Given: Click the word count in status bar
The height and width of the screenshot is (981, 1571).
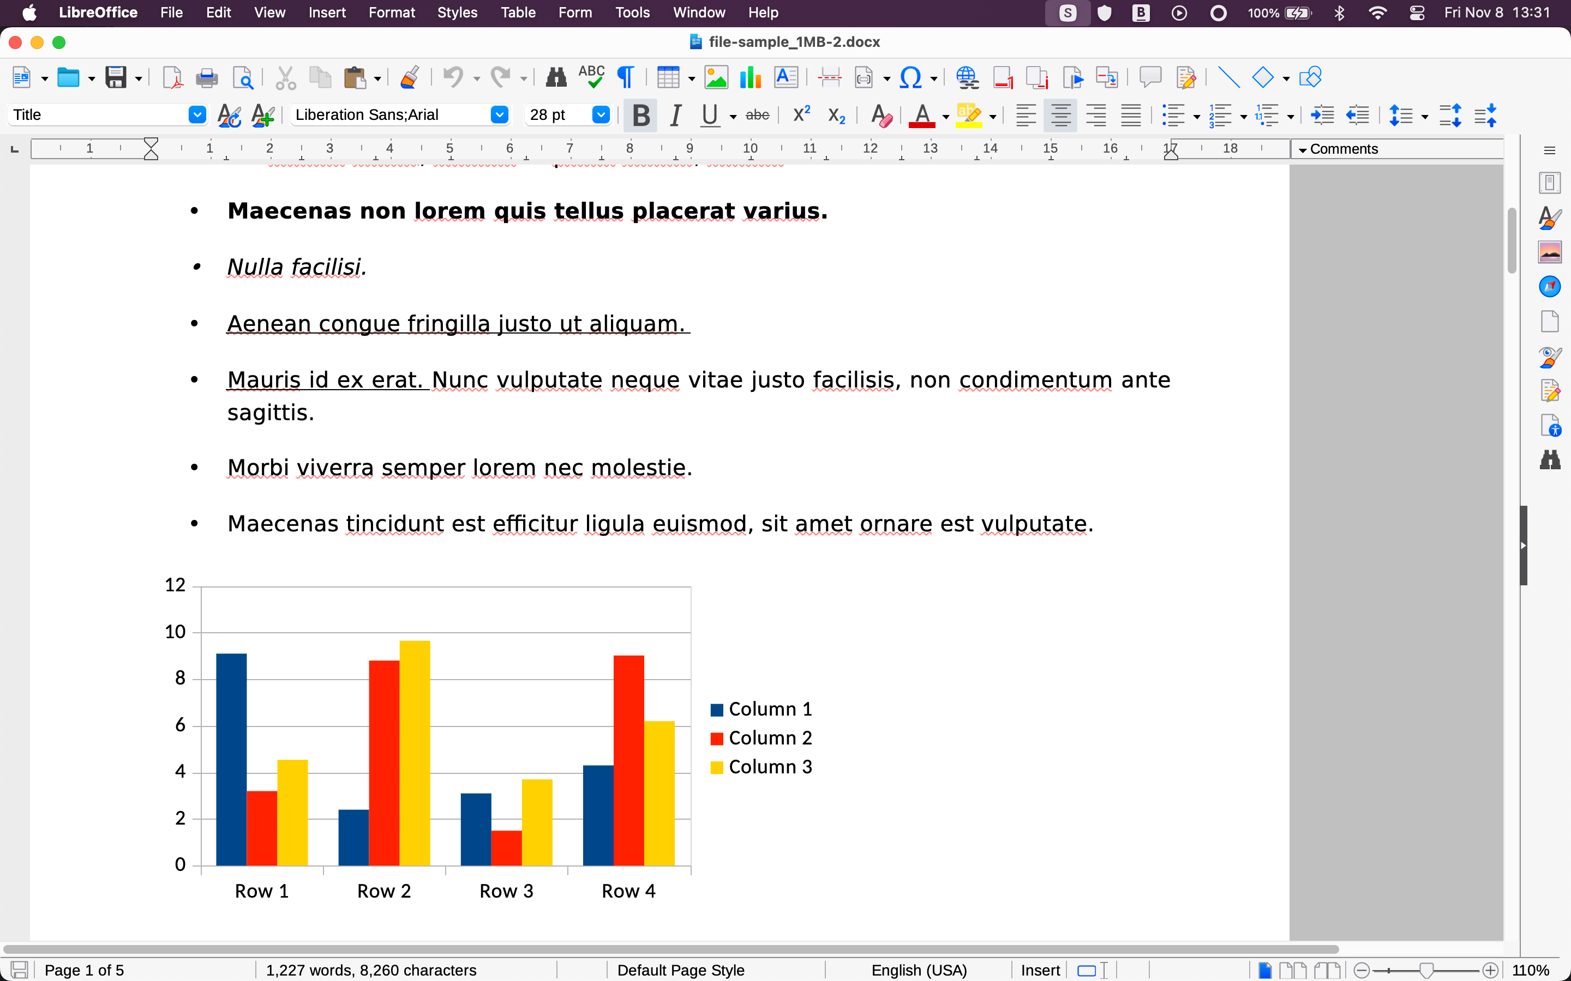Looking at the screenshot, I should click(372, 970).
